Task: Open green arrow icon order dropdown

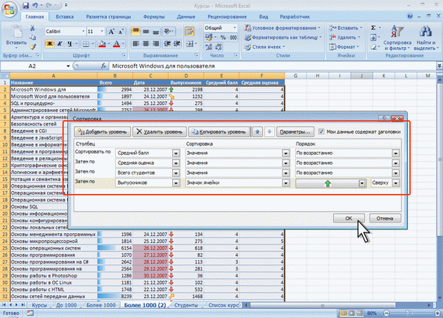Action: pos(362,183)
